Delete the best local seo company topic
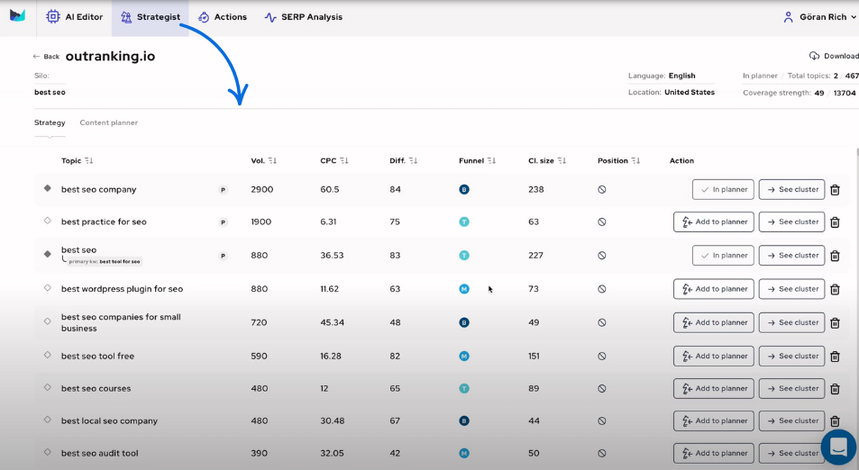The width and height of the screenshot is (859, 470). [x=835, y=421]
